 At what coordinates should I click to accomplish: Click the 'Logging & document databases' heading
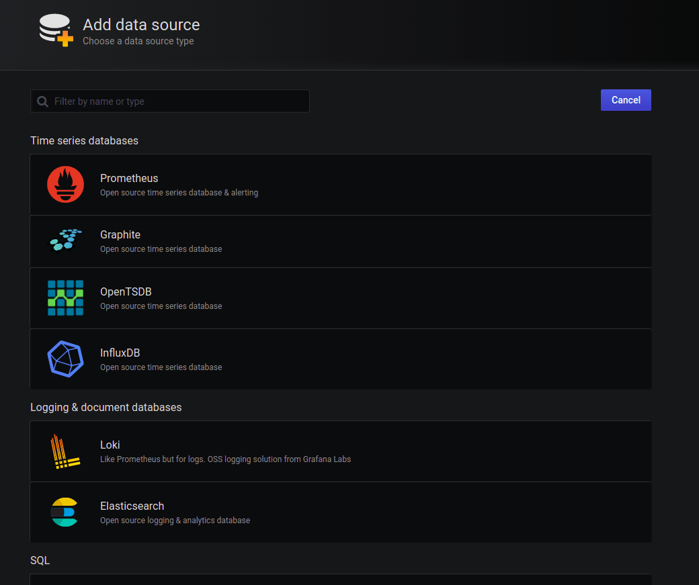pos(106,407)
